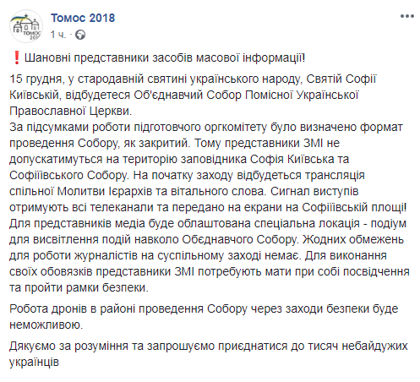
Task: Click the final word 'українців'
Action: pos(34,363)
